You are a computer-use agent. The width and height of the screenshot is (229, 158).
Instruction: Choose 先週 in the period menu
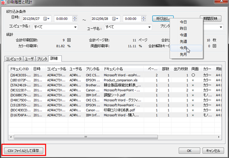coord(186,41)
